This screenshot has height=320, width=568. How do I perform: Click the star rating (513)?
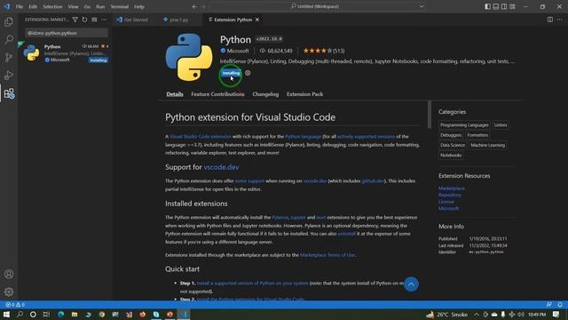click(324, 51)
